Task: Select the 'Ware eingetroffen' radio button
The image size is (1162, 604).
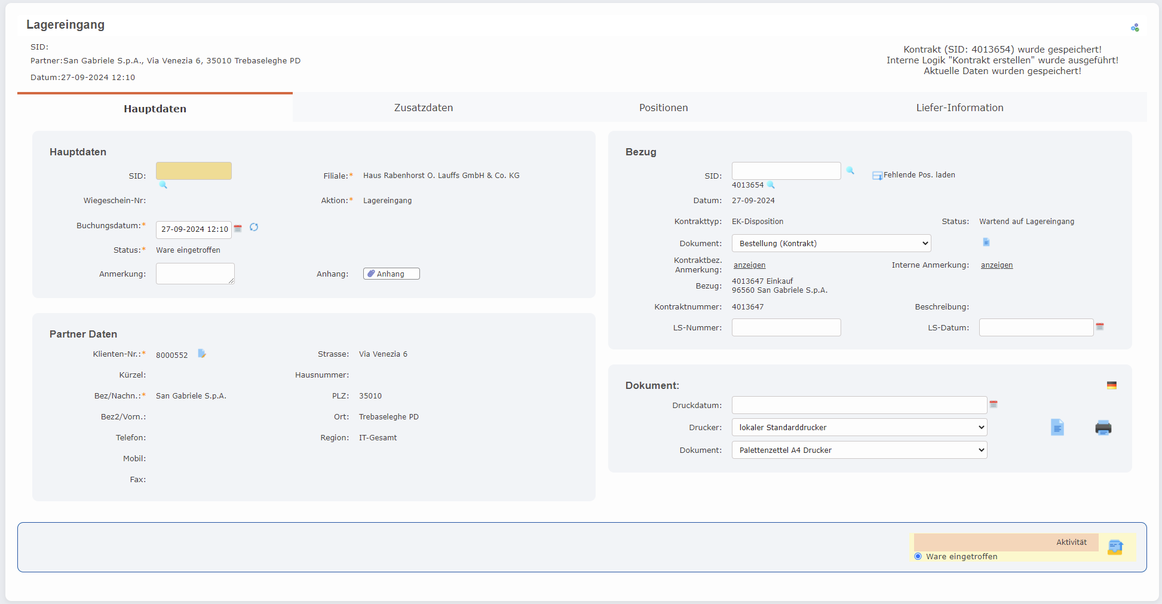Action: click(918, 556)
